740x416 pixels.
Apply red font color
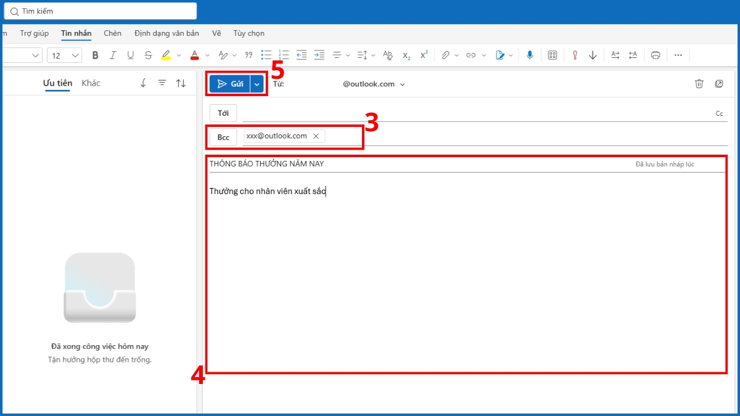tap(194, 55)
